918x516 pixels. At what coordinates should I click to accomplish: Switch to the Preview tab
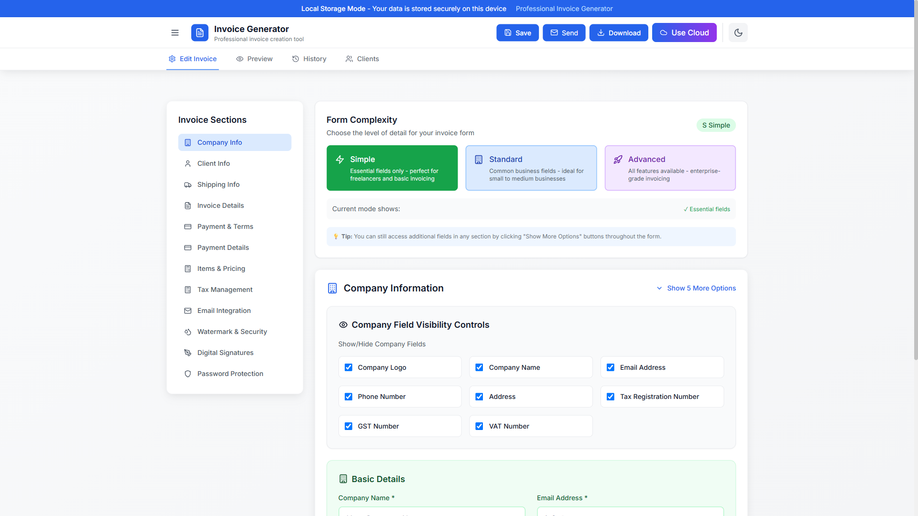pos(254,59)
